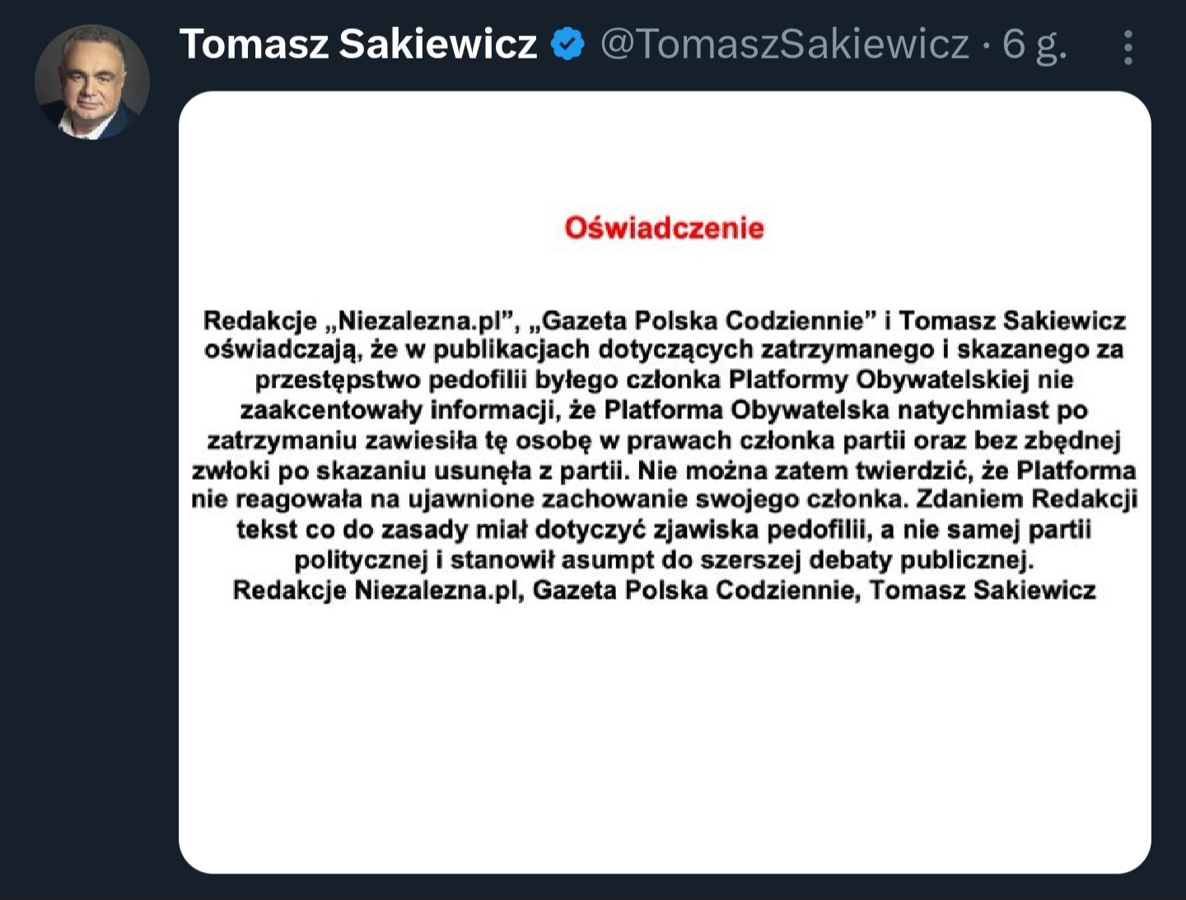The image size is (1186, 900).
Task: Click the red "Oświadczenie" heading in image
Action: [x=664, y=228]
